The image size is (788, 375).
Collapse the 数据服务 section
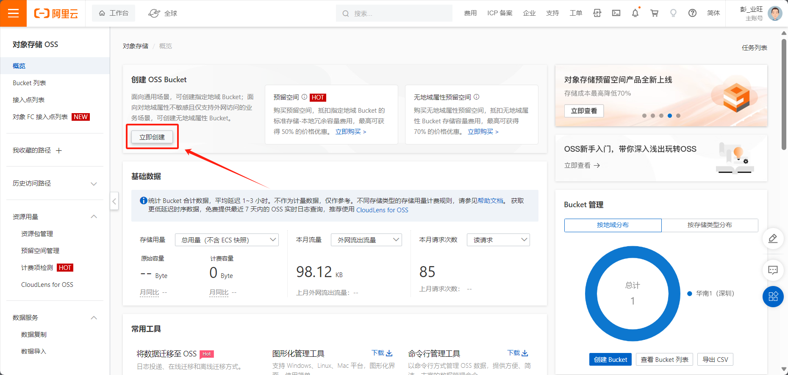(94, 318)
